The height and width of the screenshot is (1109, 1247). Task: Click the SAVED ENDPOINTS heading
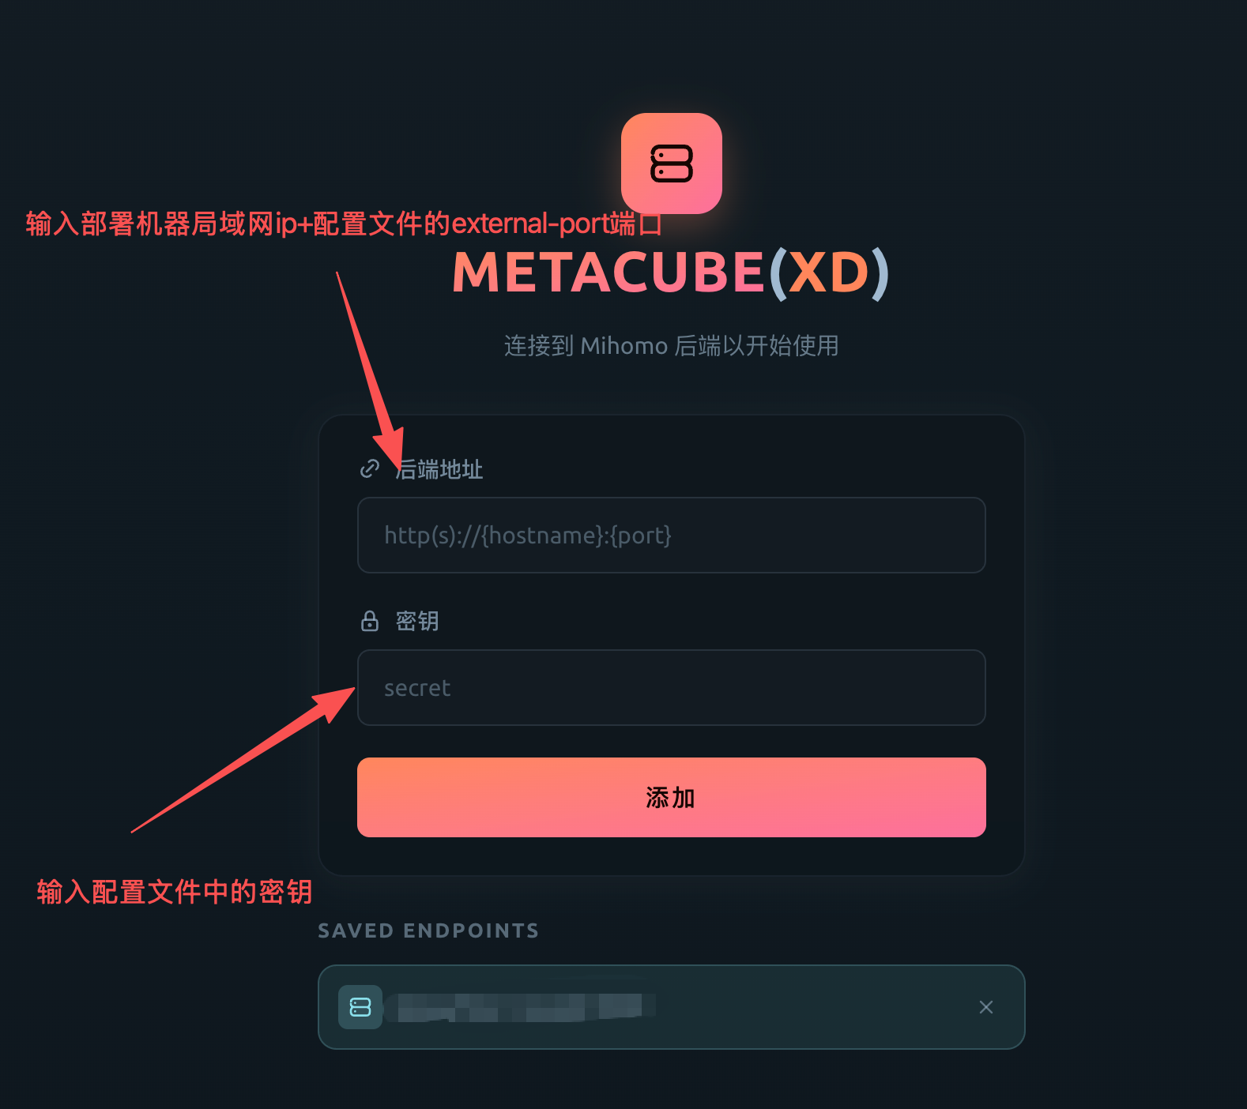(428, 930)
